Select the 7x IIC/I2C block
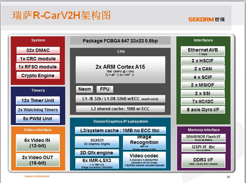246x183 pixels. [203, 102]
